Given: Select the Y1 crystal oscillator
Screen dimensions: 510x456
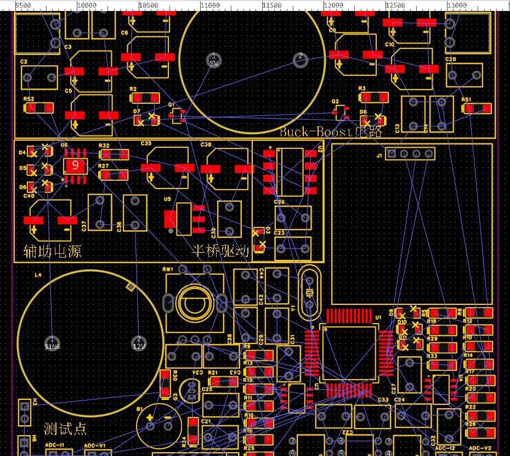Looking at the screenshot, I should click(x=309, y=293).
